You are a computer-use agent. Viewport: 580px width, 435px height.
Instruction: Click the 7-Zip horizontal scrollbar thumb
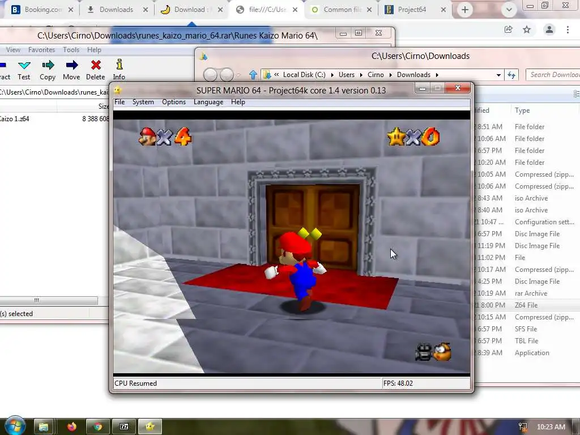[49, 300]
